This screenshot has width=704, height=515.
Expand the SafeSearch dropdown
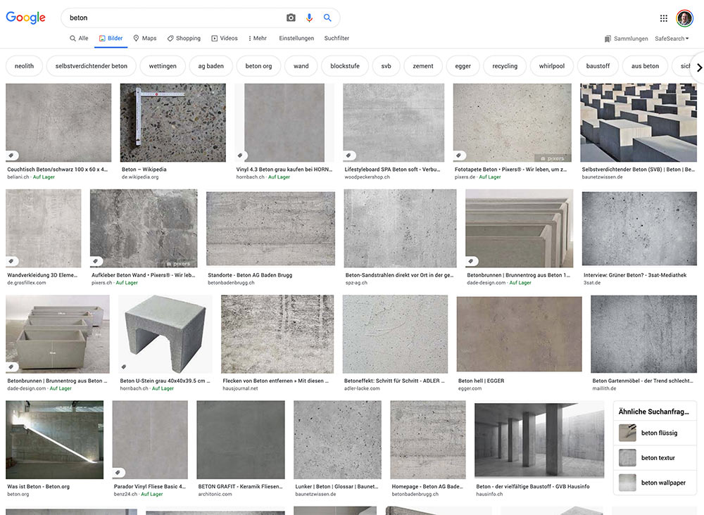coord(672,39)
